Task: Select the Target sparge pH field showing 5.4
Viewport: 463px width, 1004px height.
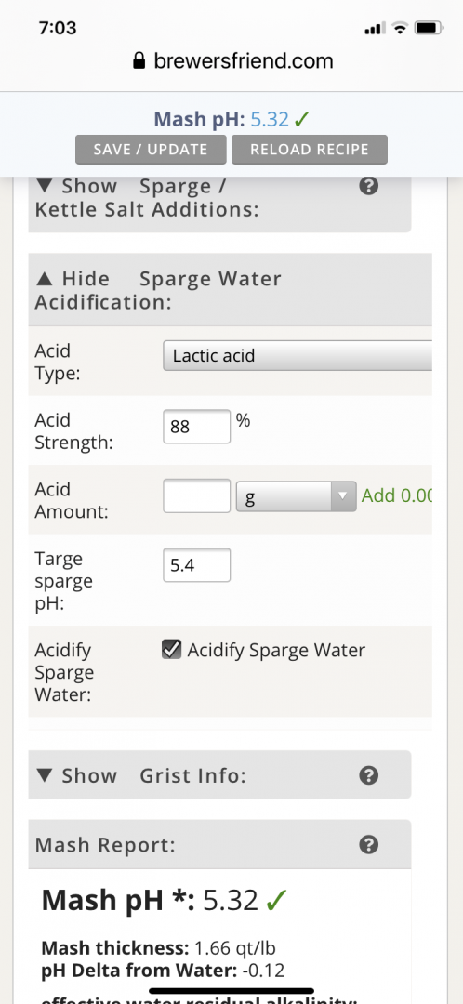Action: (196, 565)
